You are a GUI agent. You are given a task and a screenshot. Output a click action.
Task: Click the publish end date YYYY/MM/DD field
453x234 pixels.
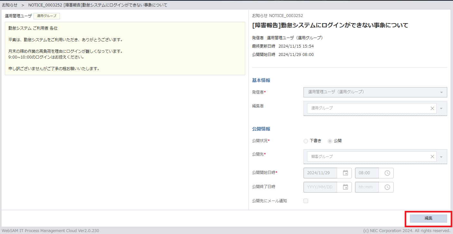320,187
